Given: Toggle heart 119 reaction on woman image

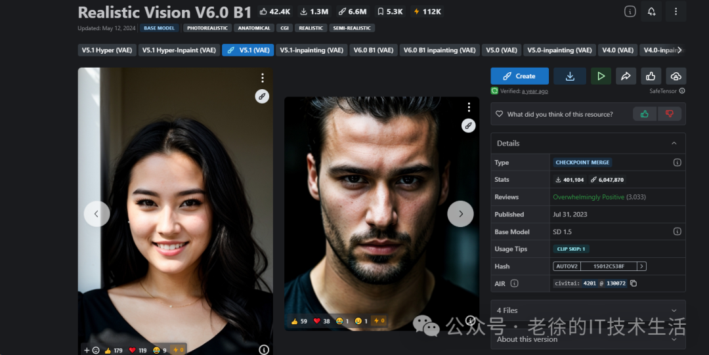Looking at the screenshot, I should [137, 350].
